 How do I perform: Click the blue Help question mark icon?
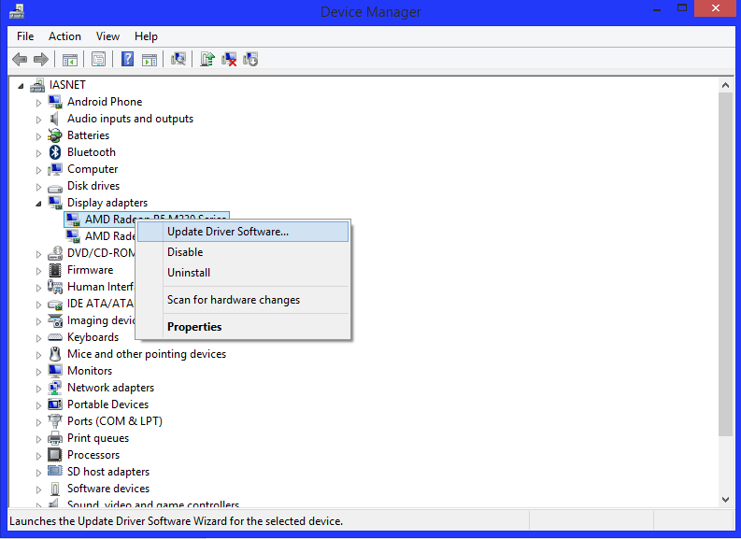[128, 59]
